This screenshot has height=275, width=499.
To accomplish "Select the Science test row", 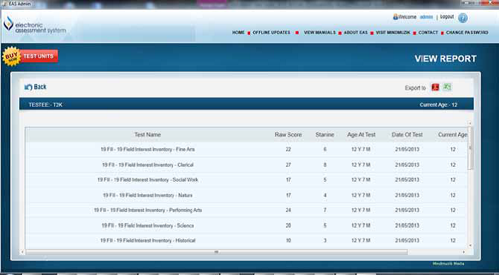I will [x=247, y=225].
